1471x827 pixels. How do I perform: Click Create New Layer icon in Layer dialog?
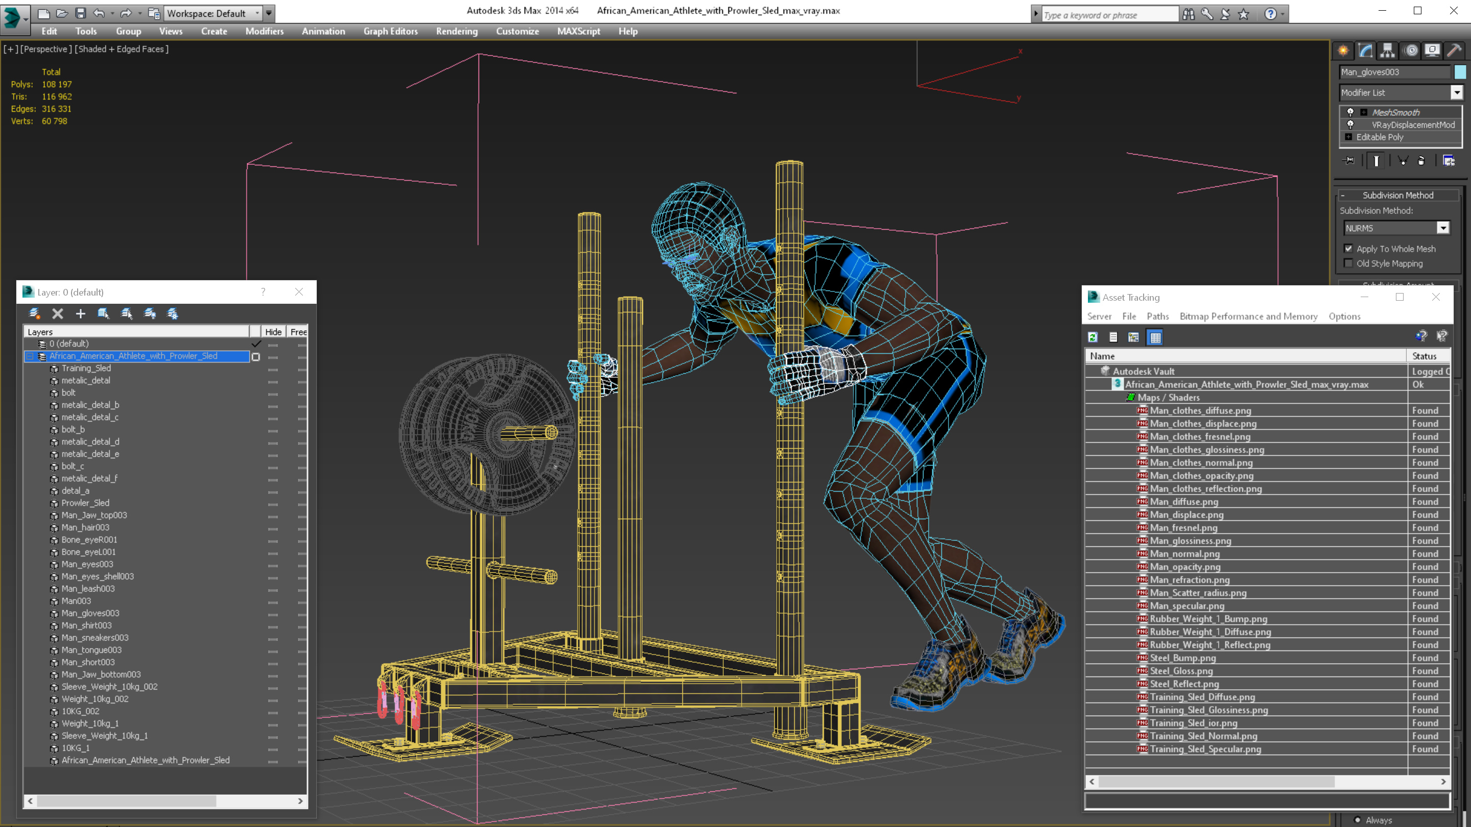point(34,313)
